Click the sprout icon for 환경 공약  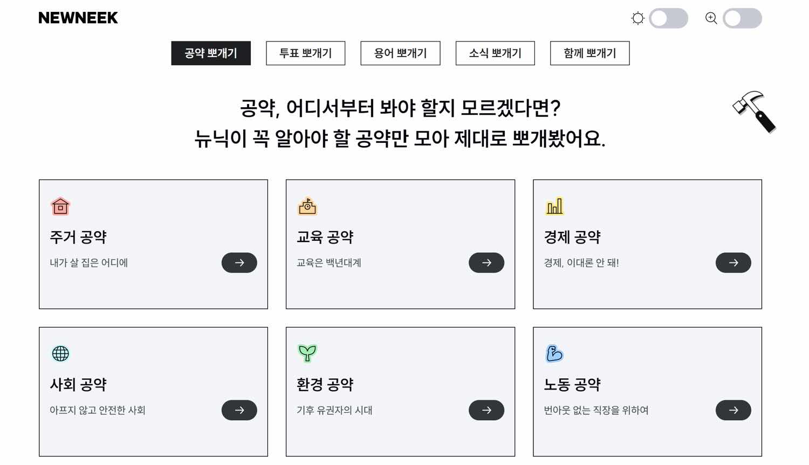(307, 353)
